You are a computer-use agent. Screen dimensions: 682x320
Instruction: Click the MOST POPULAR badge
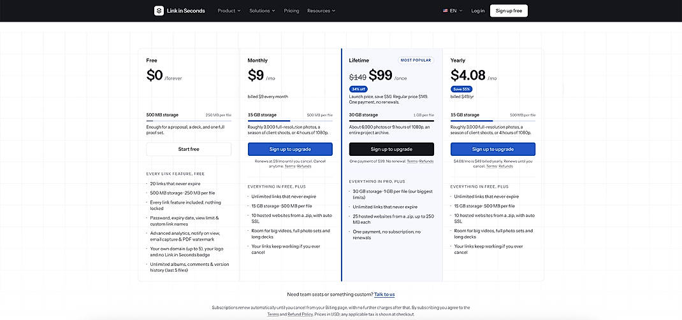416,60
